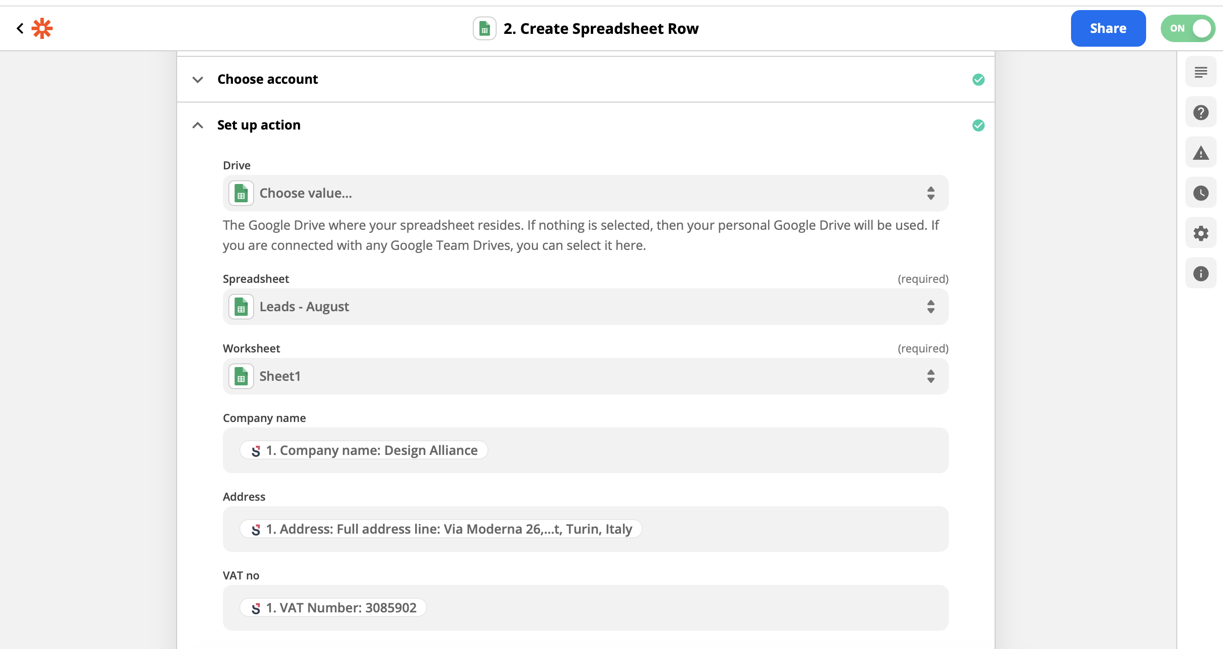1223x649 pixels.
Task: Select the Sheets icon in Worksheet field
Action: [241, 377]
